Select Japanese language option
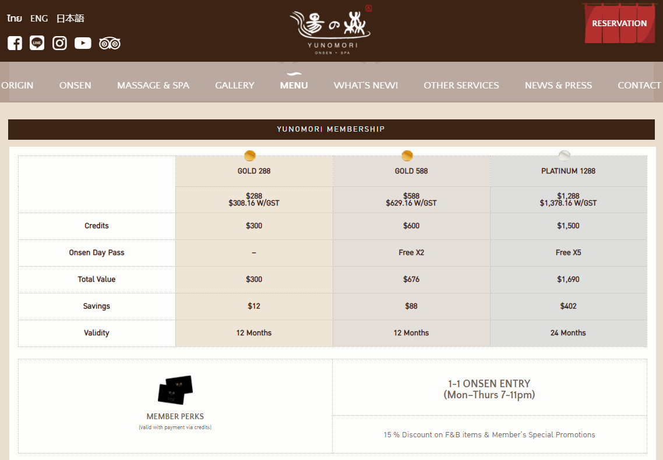663x460 pixels. point(70,19)
